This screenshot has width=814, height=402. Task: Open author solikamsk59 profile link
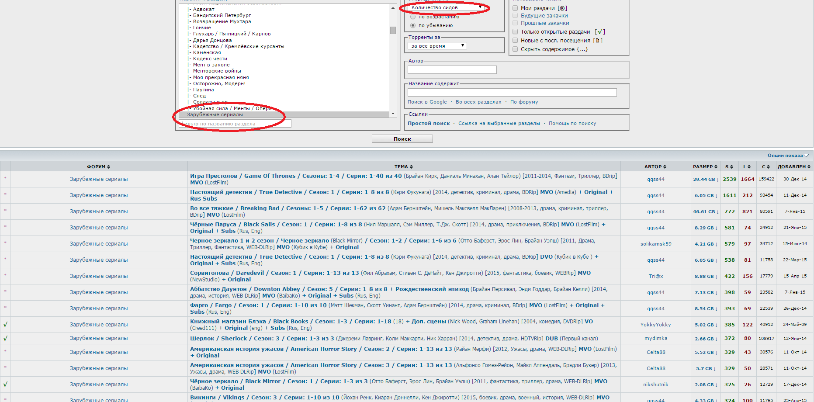point(656,244)
